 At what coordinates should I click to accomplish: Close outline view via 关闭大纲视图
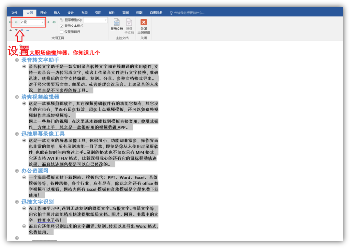pyautogui.click(x=143, y=26)
